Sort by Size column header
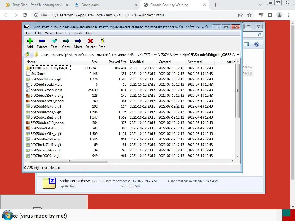The height and width of the screenshot is (221, 295). point(85,62)
